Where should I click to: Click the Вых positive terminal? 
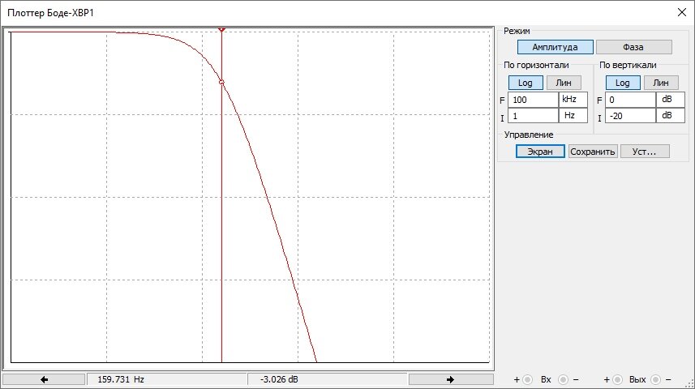click(617, 380)
